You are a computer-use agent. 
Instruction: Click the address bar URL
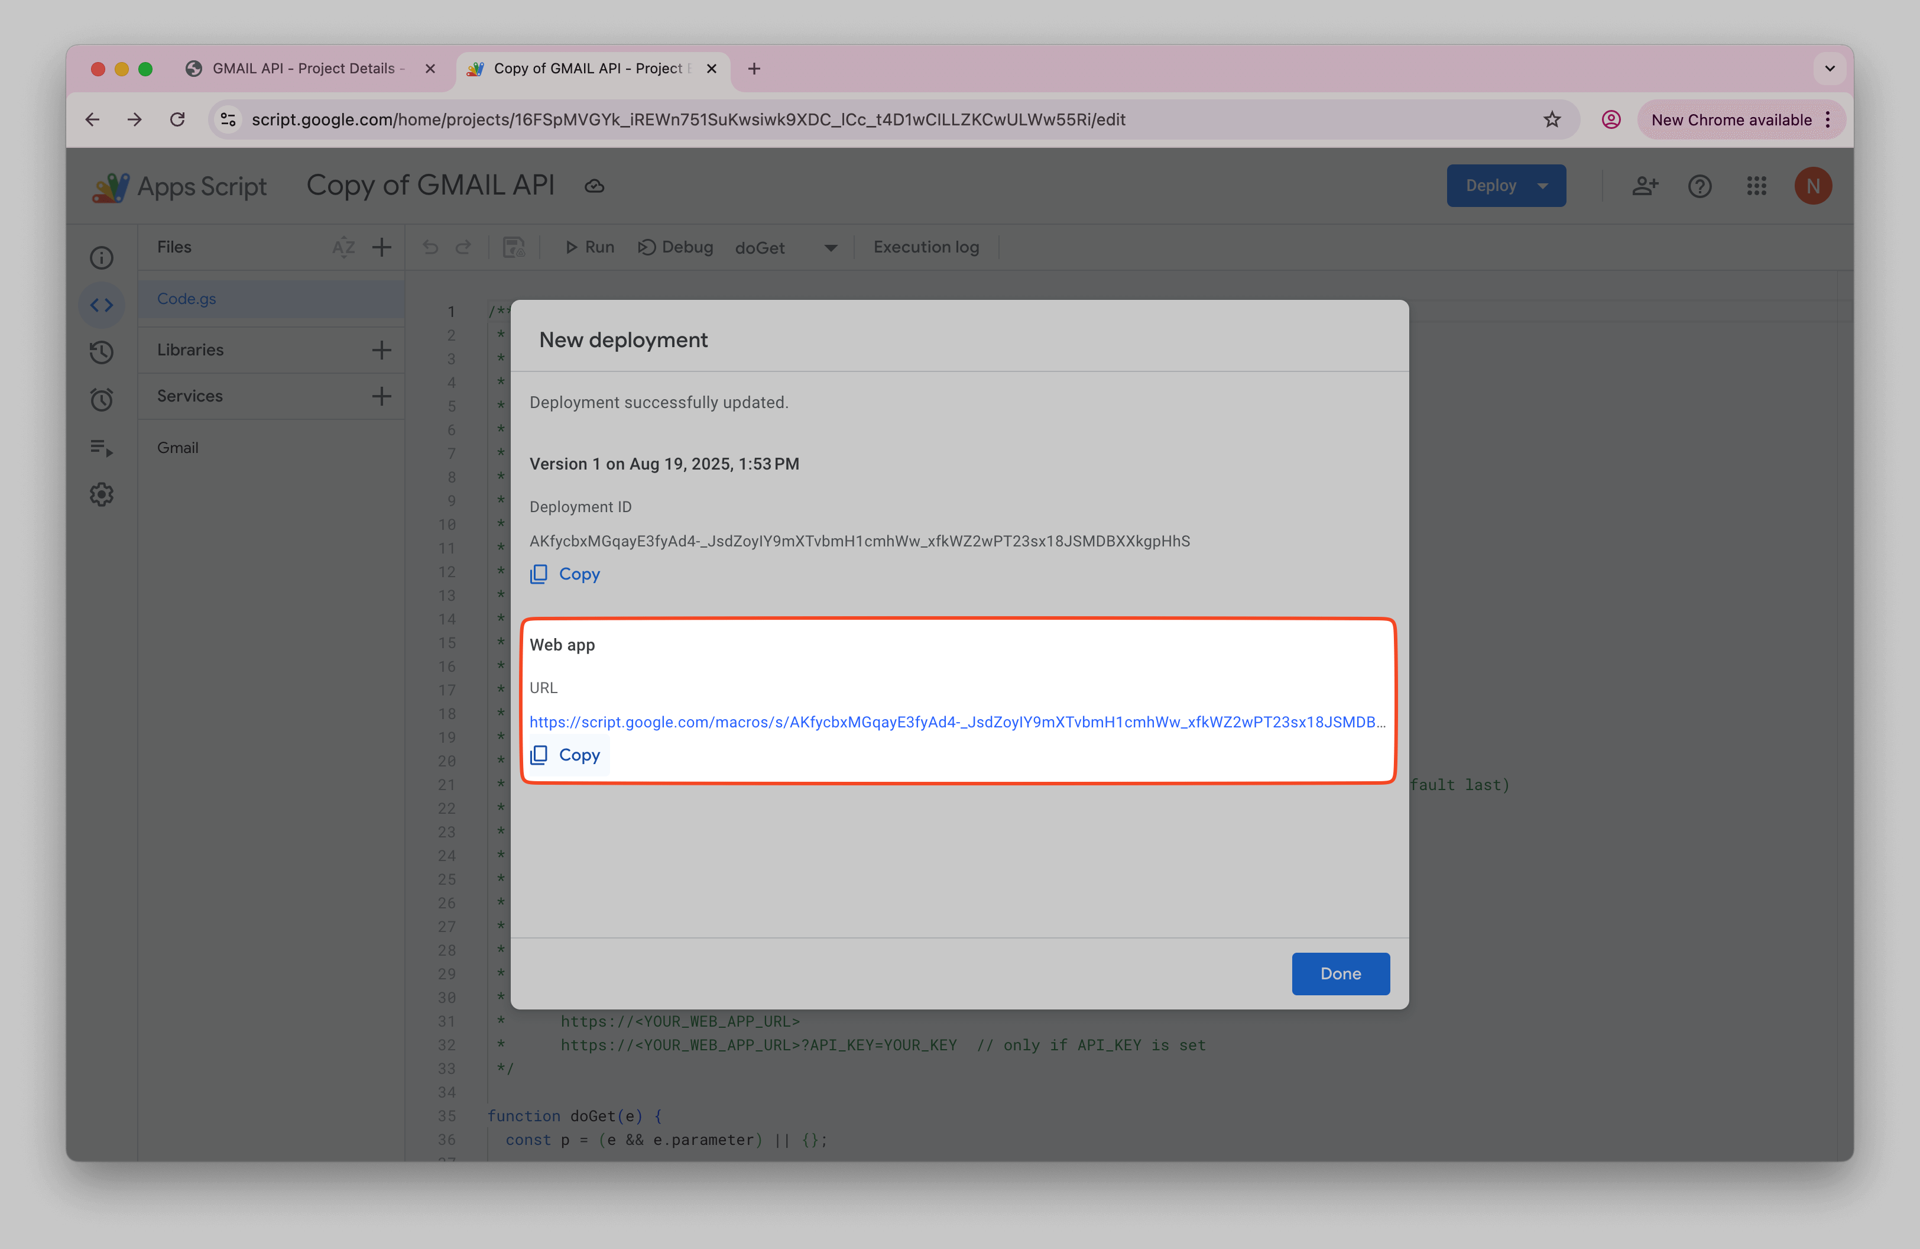tap(688, 119)
